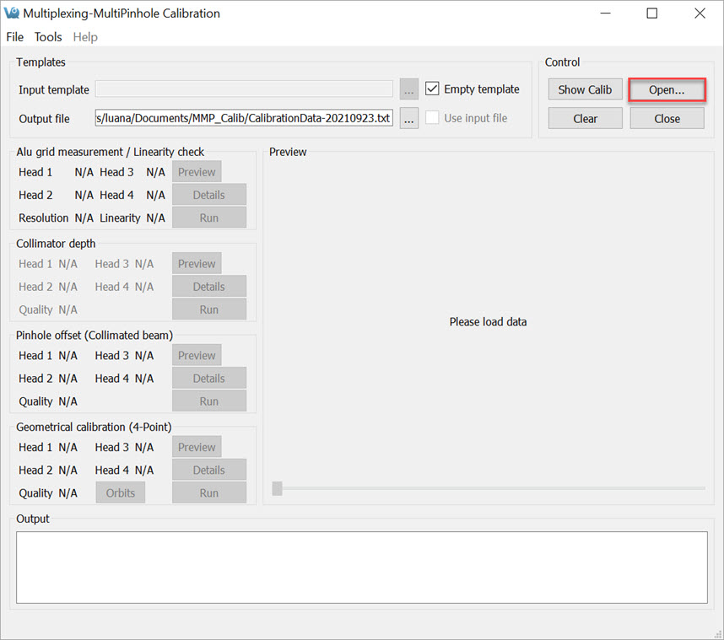Image resolution: width=724 pixels, height=640 pixels.
Task: Open the Help menu
Action: point(85,37)
